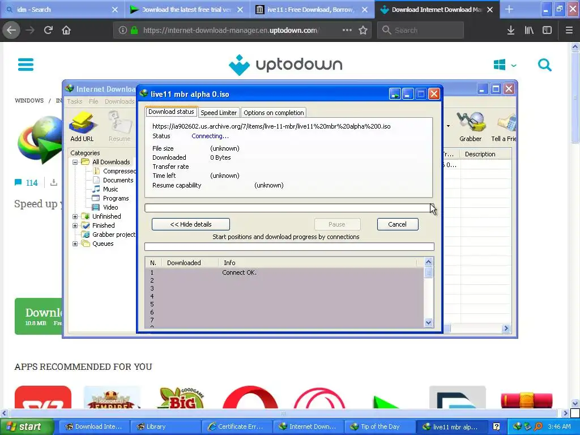The height and width of the screenshot is (435, 580).
Task: Click the WINDOWS breadcrumb link
Action: (x=29, y=101)
